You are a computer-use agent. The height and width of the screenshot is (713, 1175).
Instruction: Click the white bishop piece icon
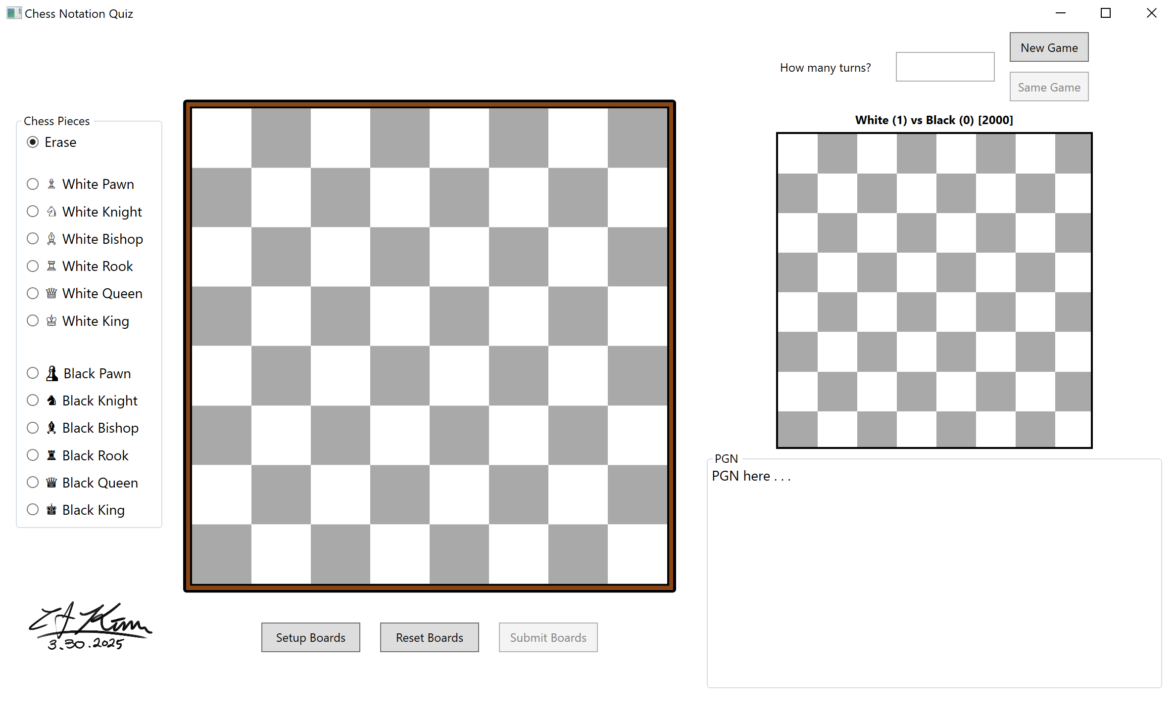coord(51,239)
